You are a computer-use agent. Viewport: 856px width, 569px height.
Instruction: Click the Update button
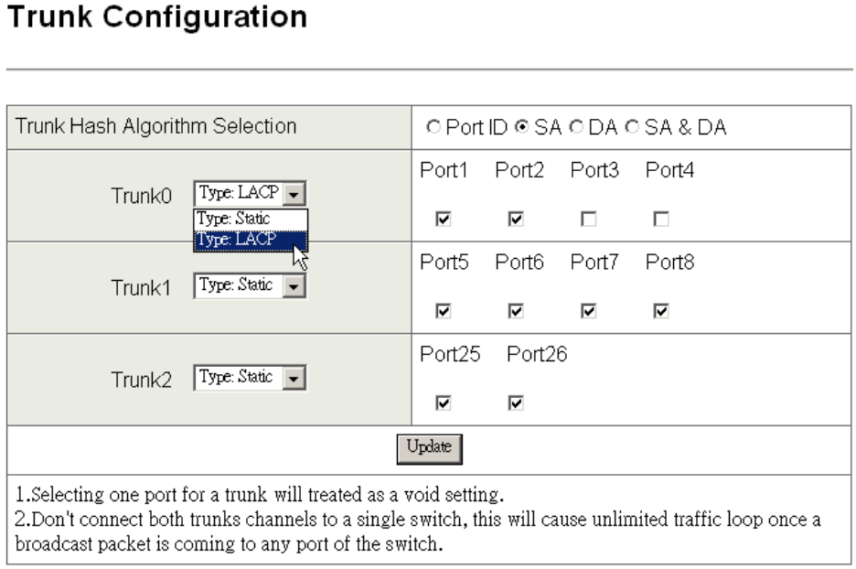pyautogui.click(x=429, y=447)
